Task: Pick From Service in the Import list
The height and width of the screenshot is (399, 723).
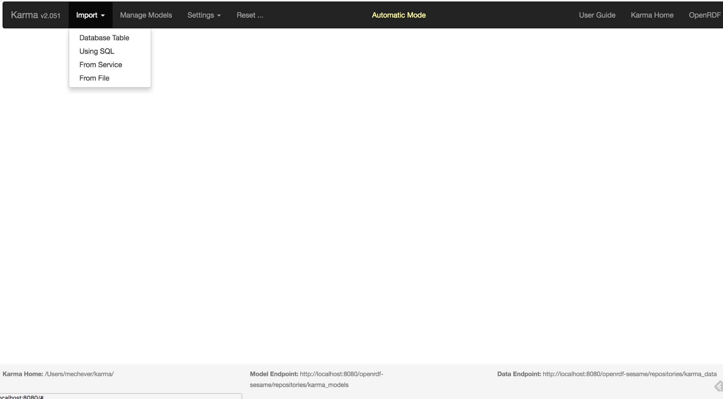Action: click(x=101, y=64)
